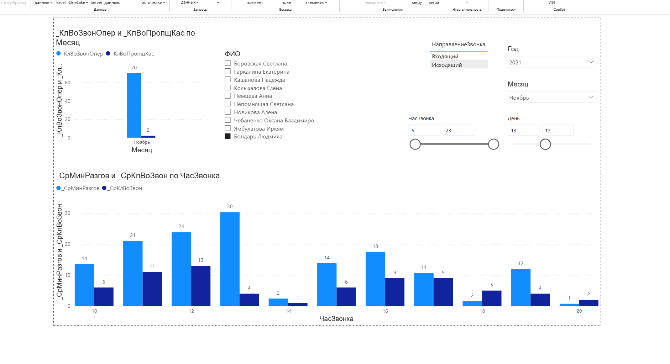Screen dimensions: 670x364
Task: Select Входящий in the НаправлениеЗвонка slicer
Action: coord(459,56)
